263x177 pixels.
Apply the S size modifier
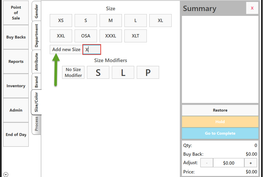[98, 72]
